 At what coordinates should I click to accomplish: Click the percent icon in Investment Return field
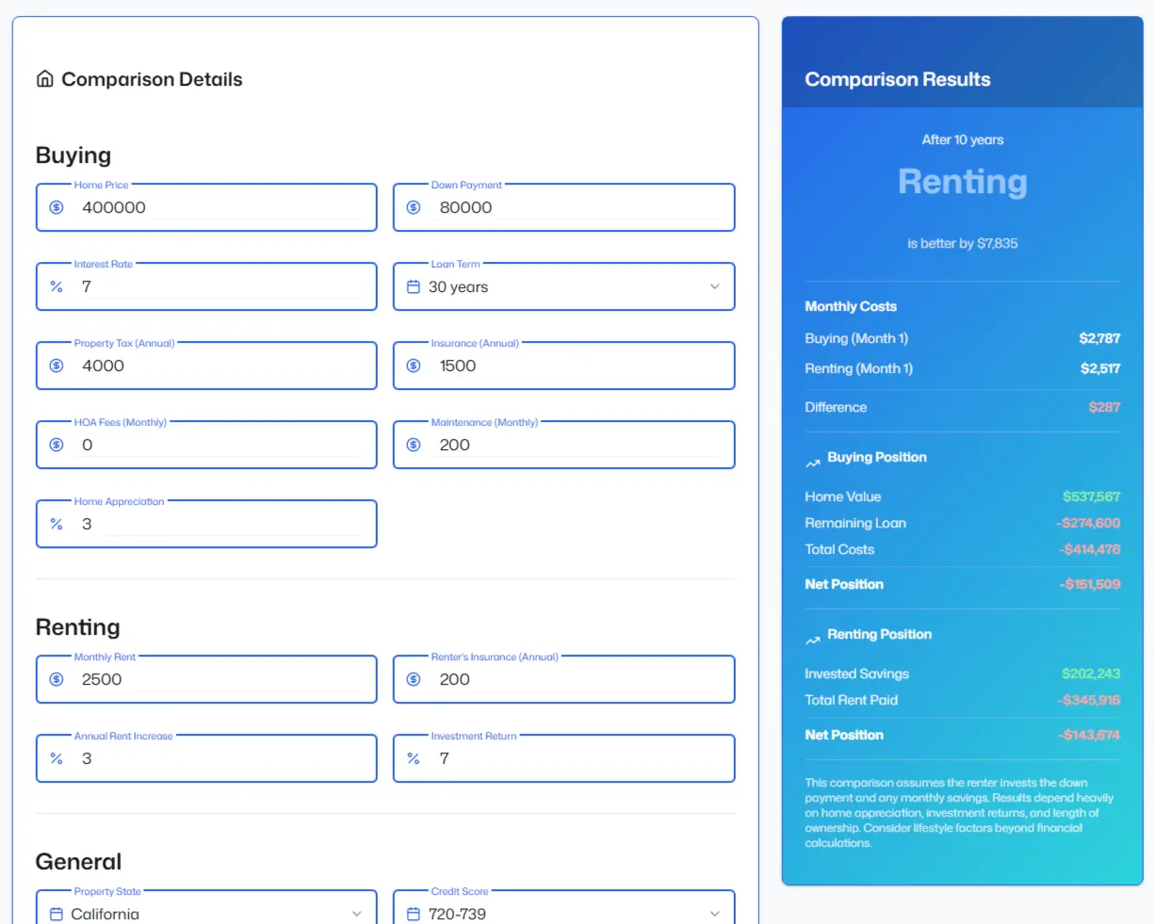coord(413,758)
